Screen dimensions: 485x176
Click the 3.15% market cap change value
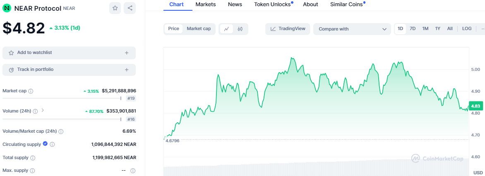point(91,91)
